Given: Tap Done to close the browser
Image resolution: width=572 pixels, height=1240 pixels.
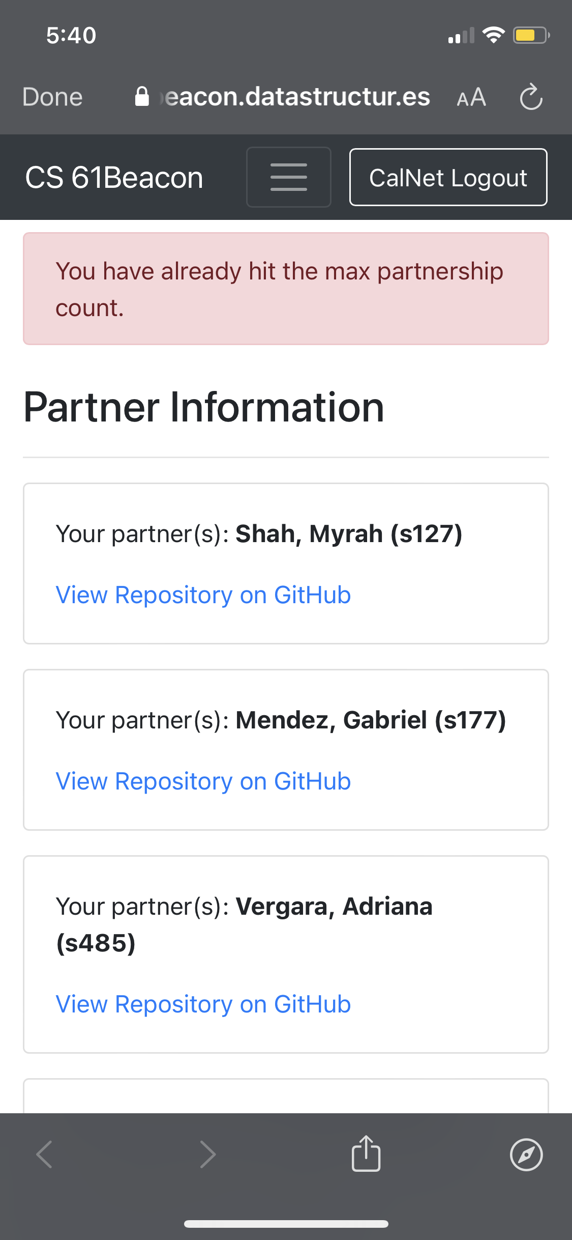Looking at the screenshot, I should (x=52, y=97).
